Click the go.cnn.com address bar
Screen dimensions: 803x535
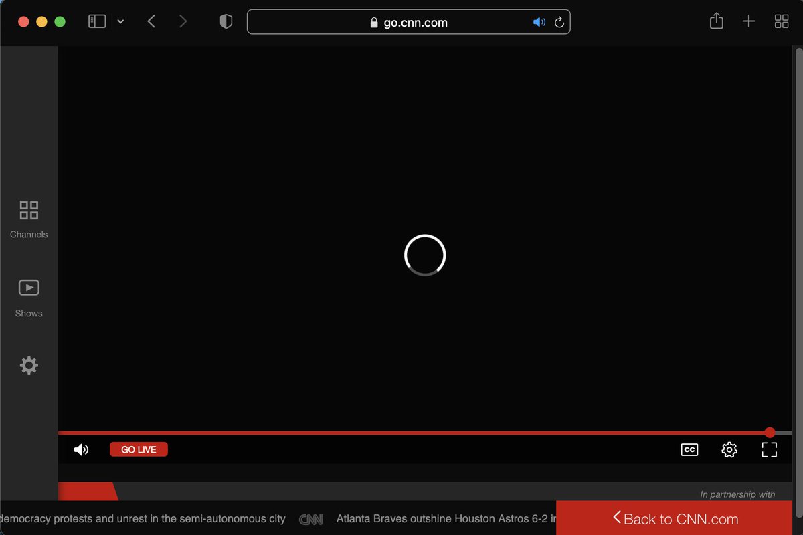(x=408, y=22)
